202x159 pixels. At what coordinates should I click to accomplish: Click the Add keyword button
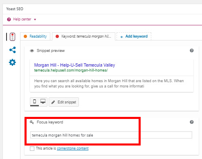pyautogui.click(x=134, y=36)
